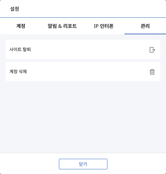The image size is (166, 174).
Task: Go to account settings tab 계정
Action: [x=21, y=26]
